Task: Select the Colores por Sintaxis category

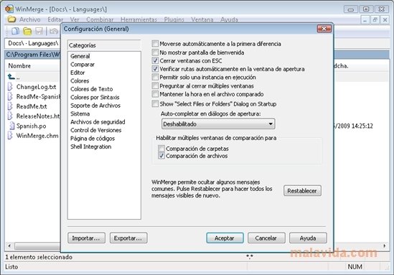Action: [95, 97]
